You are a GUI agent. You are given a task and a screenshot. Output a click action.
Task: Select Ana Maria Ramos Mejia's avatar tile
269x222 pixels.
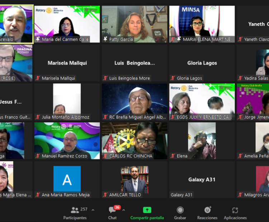pyautogui.click(x=67, y=179)
